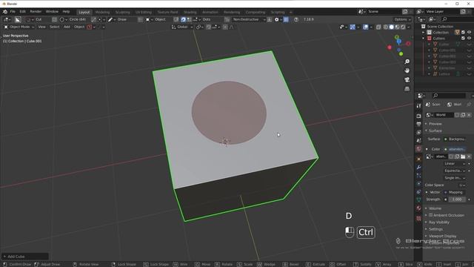Open the viewport Select menu
The width and height of the screenshot is (474, 267).
pos(54,27)
